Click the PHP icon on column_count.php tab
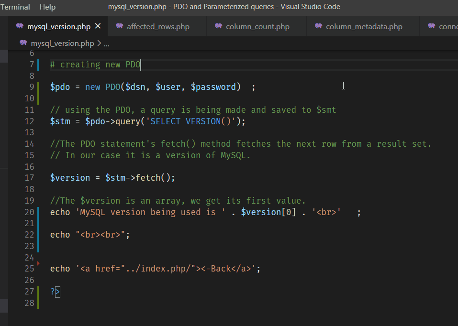Screen dimensions: 458x326 [220, 26]
